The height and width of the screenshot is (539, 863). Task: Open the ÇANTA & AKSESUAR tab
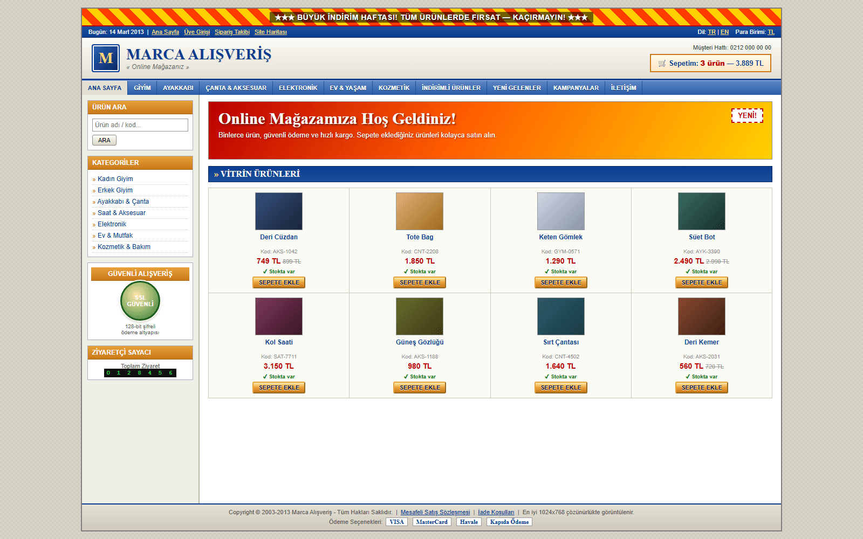pos(236,88)
